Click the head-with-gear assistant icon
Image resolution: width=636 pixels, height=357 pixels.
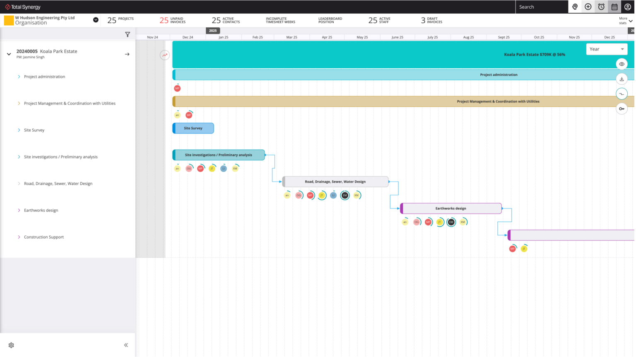tap(575, 7)
